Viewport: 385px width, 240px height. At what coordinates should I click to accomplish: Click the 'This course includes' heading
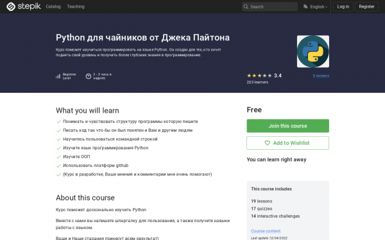[271, 189]
